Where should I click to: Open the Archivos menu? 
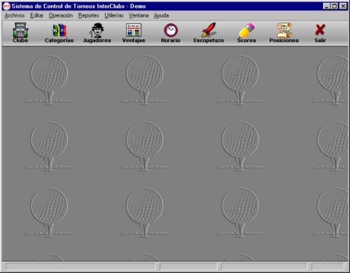(14, 15)
